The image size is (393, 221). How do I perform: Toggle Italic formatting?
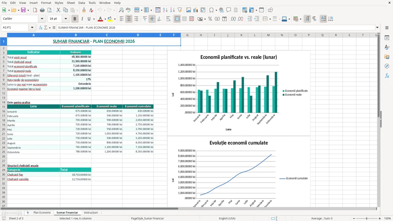point(82,19)
